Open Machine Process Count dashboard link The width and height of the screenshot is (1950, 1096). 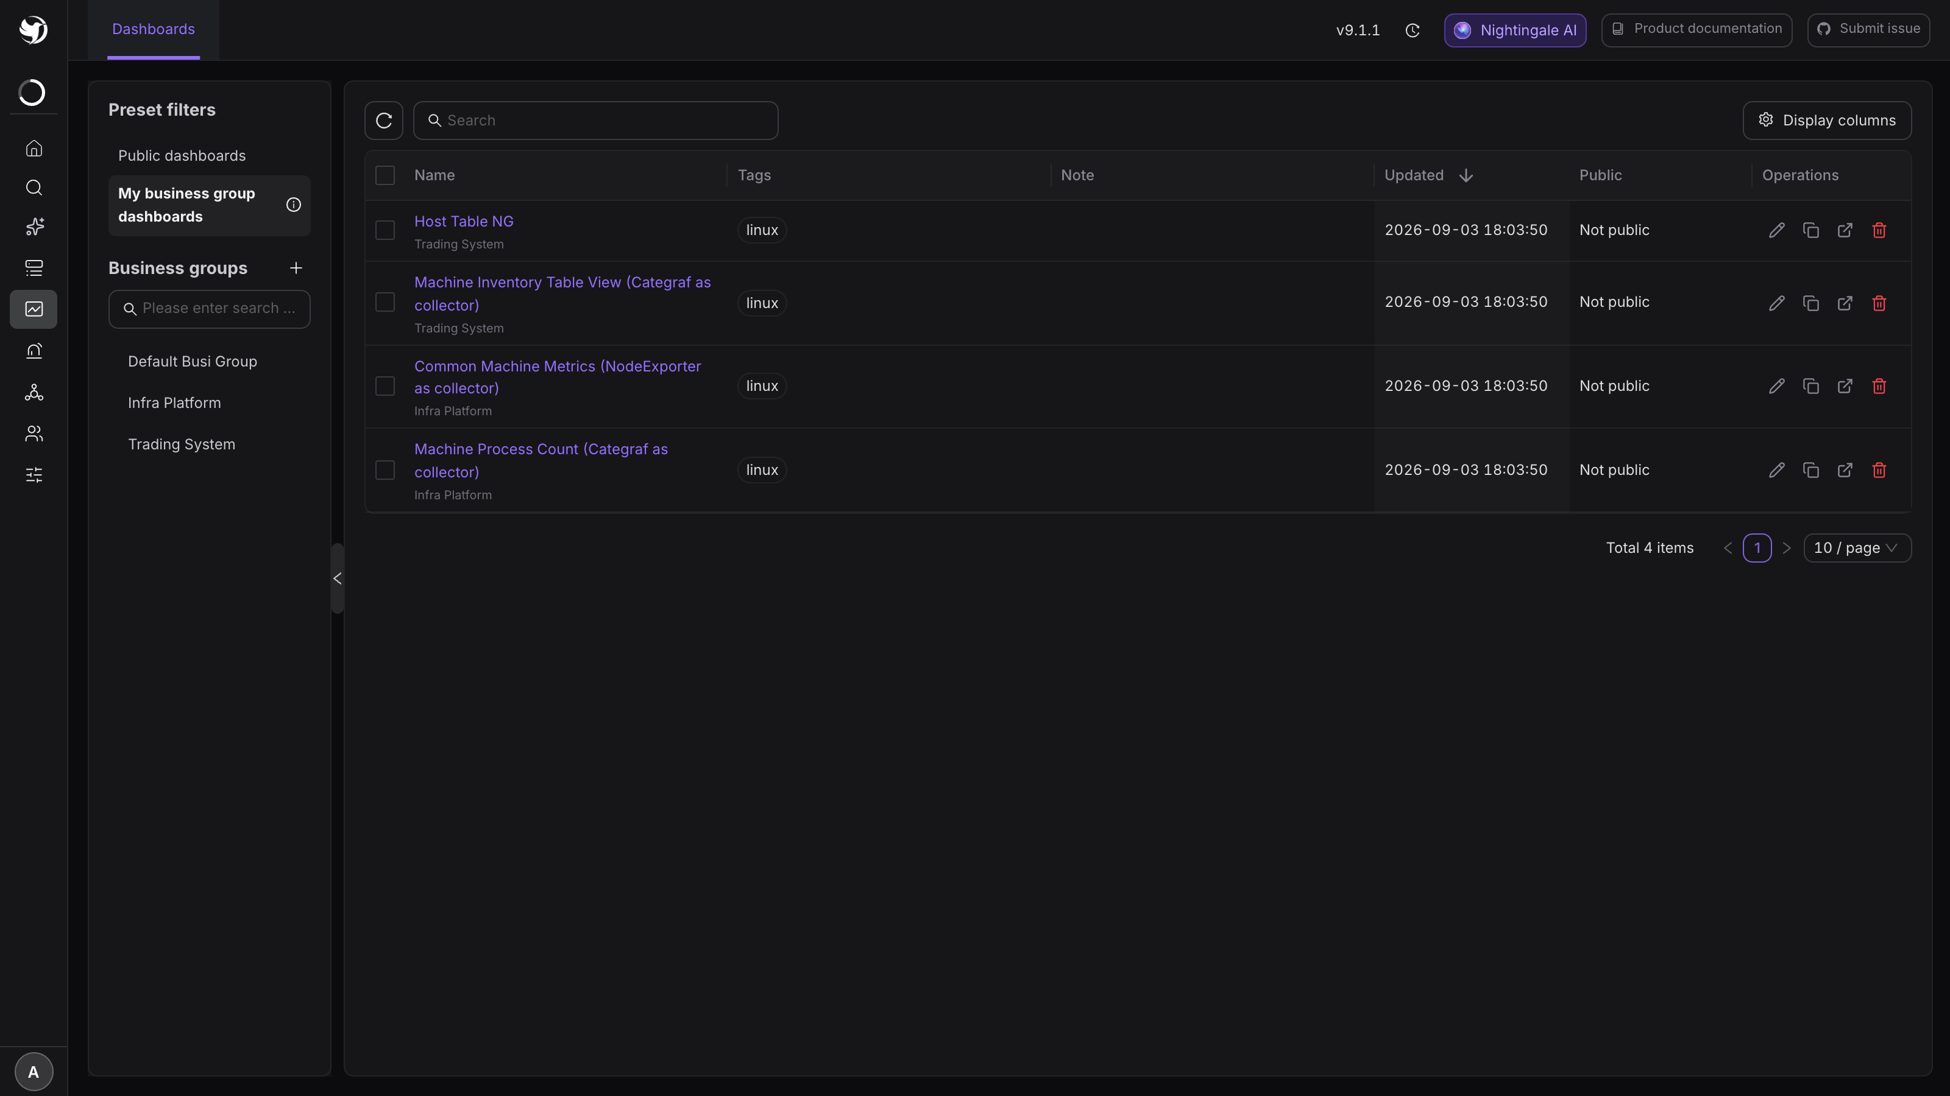pyautogui.click(x=541, y=461)
